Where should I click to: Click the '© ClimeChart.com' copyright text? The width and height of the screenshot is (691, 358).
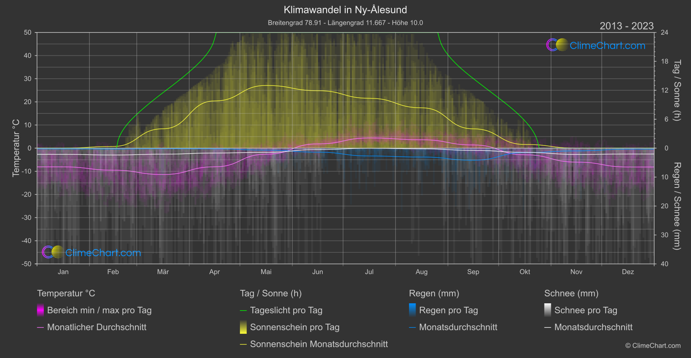coord(653,345)
